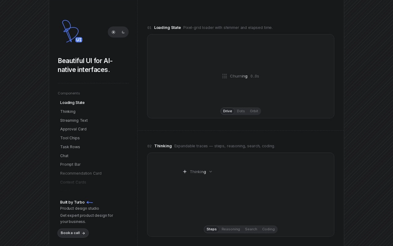The width and height of the screenshot is (393, 246).
Task: Open Context Cards component link
Action: 73,182
